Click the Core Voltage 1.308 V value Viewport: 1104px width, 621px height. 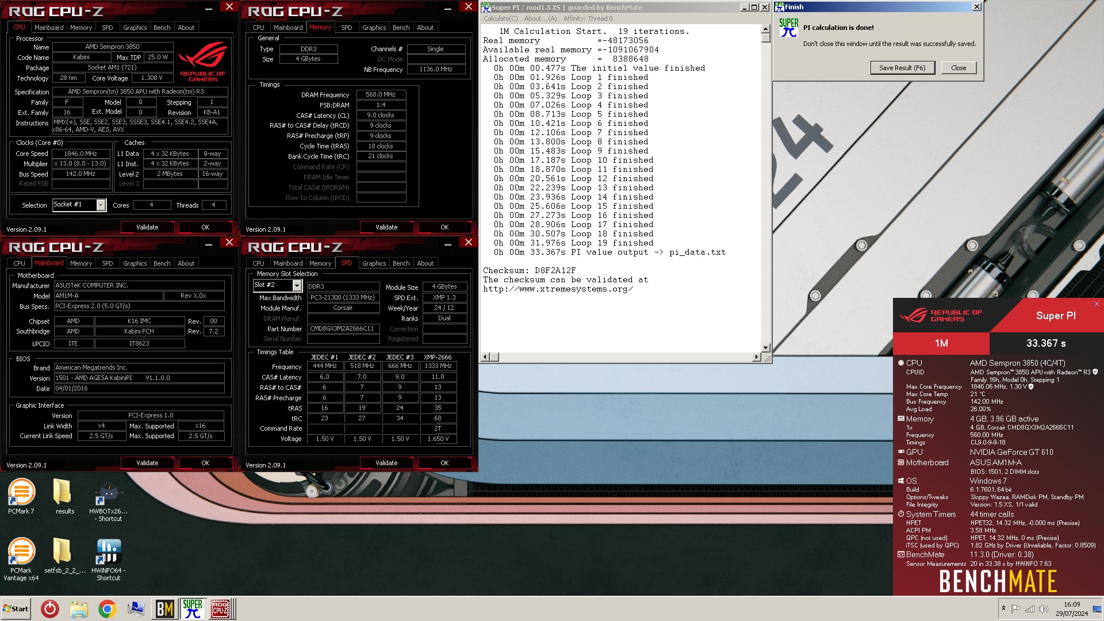[151, 78]
